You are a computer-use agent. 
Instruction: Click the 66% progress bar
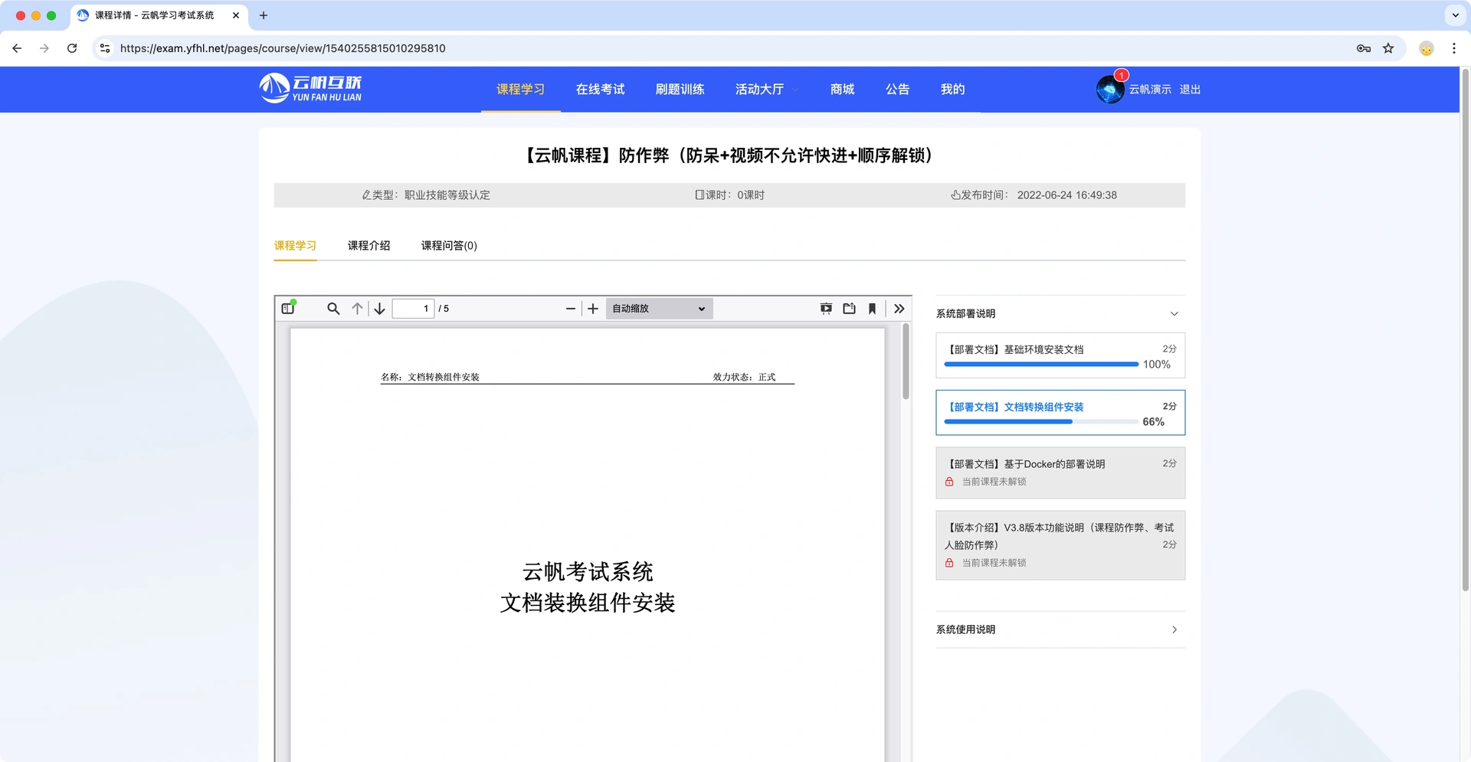pos(1041,422)
